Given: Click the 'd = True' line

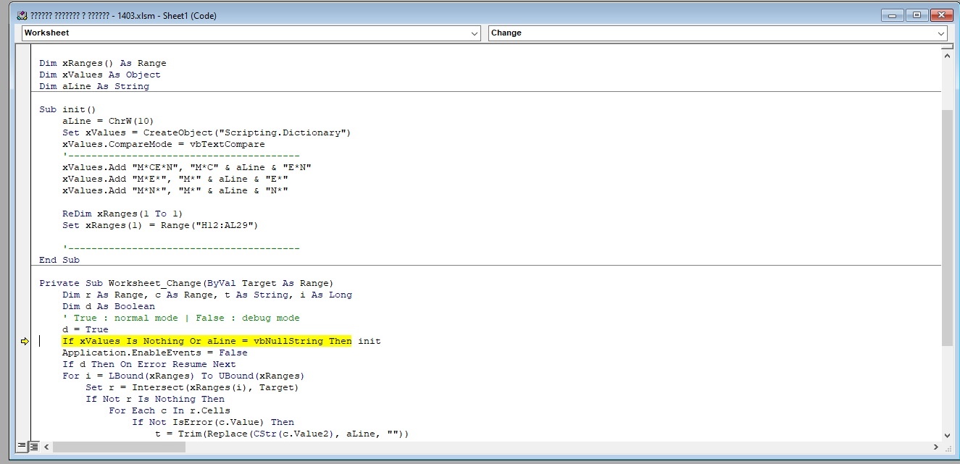Looking at the screenshot, I should [x=85, y=329].
